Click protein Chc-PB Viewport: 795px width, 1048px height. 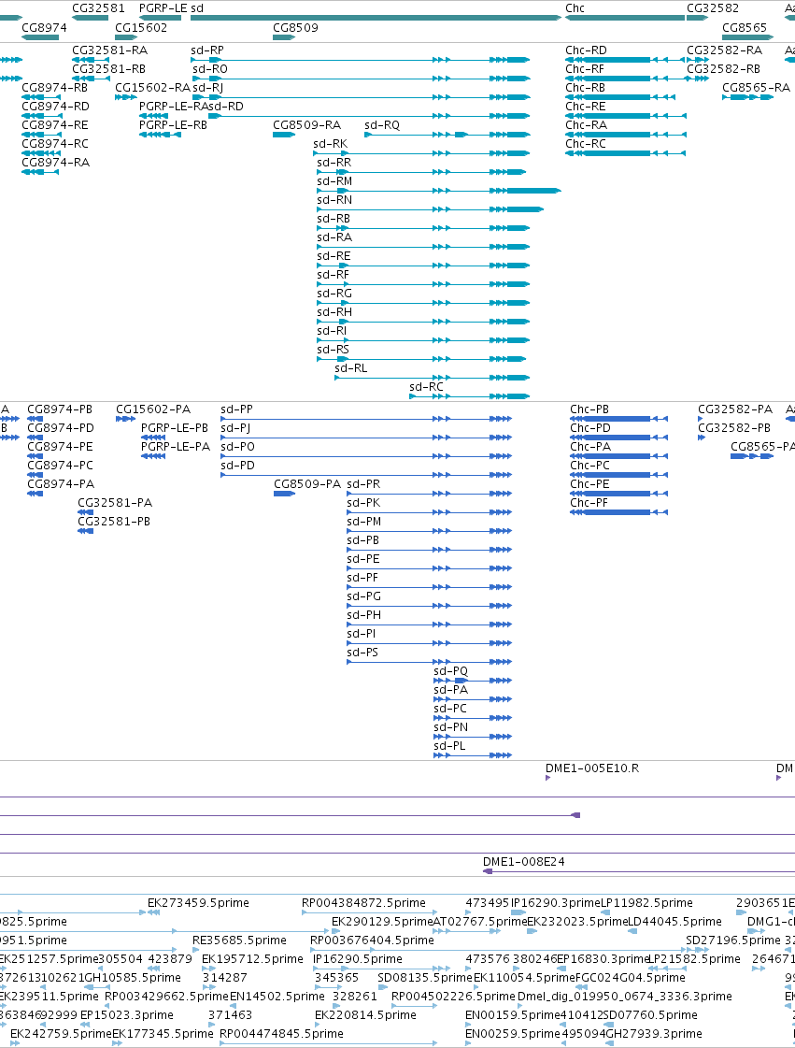pos(618,419)
